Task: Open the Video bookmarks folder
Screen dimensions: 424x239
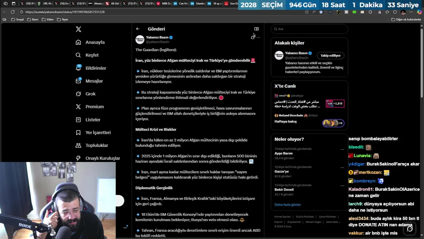Action: click(x=48, y=20)
